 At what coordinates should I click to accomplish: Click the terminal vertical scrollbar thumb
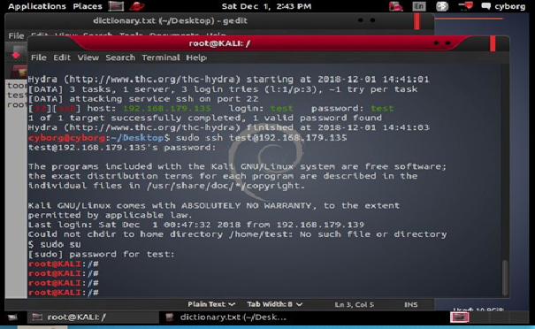tap(505, 278)
